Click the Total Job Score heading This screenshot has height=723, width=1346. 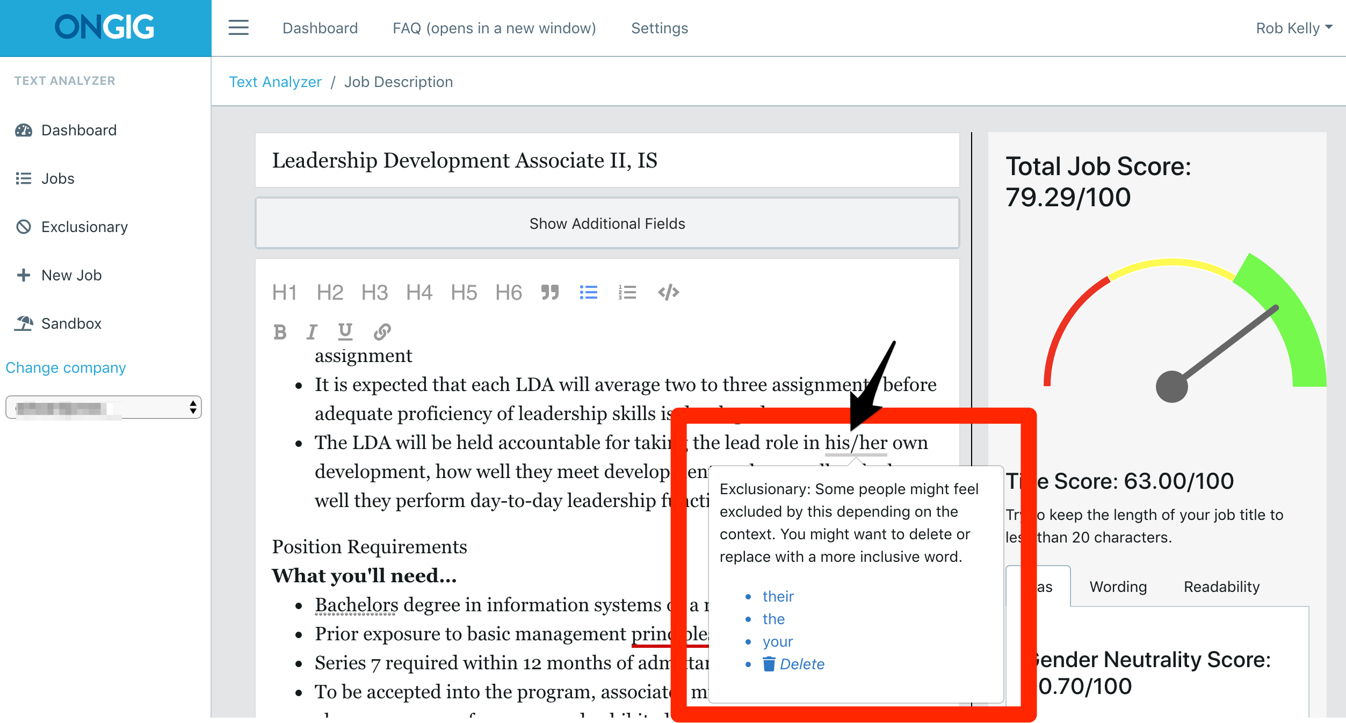(1098, 182)
